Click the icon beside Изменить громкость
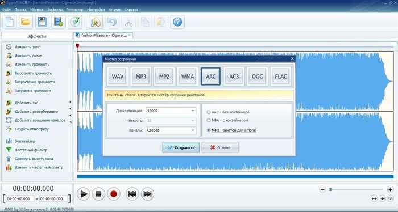Image resolution: width=398 pixels, height=212 pixels. (9, 64)
